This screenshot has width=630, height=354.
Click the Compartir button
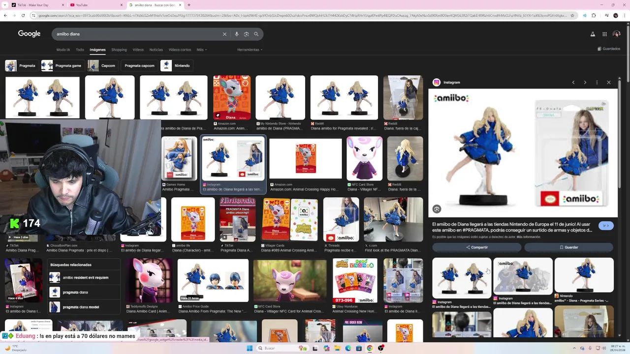[x=476, y=247]
